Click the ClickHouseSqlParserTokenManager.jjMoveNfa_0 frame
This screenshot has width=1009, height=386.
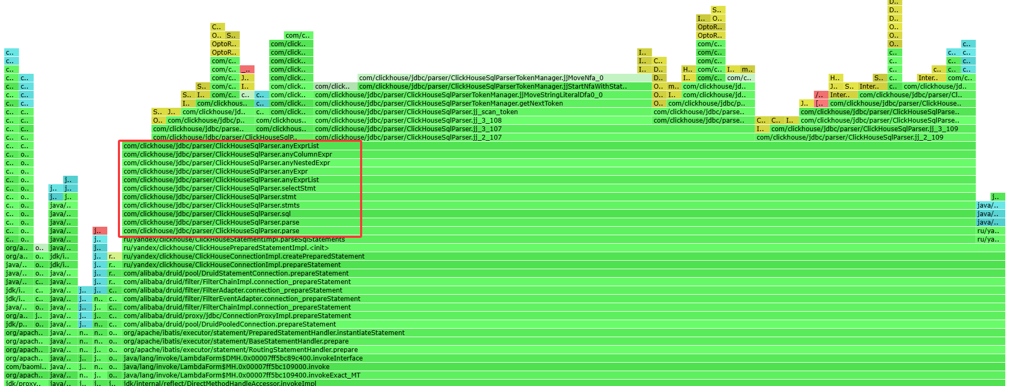[481, 78]
